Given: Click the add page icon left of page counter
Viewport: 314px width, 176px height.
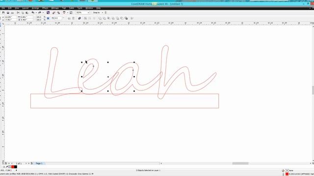Looking at the screenshot, I should [x=5, y=163].
